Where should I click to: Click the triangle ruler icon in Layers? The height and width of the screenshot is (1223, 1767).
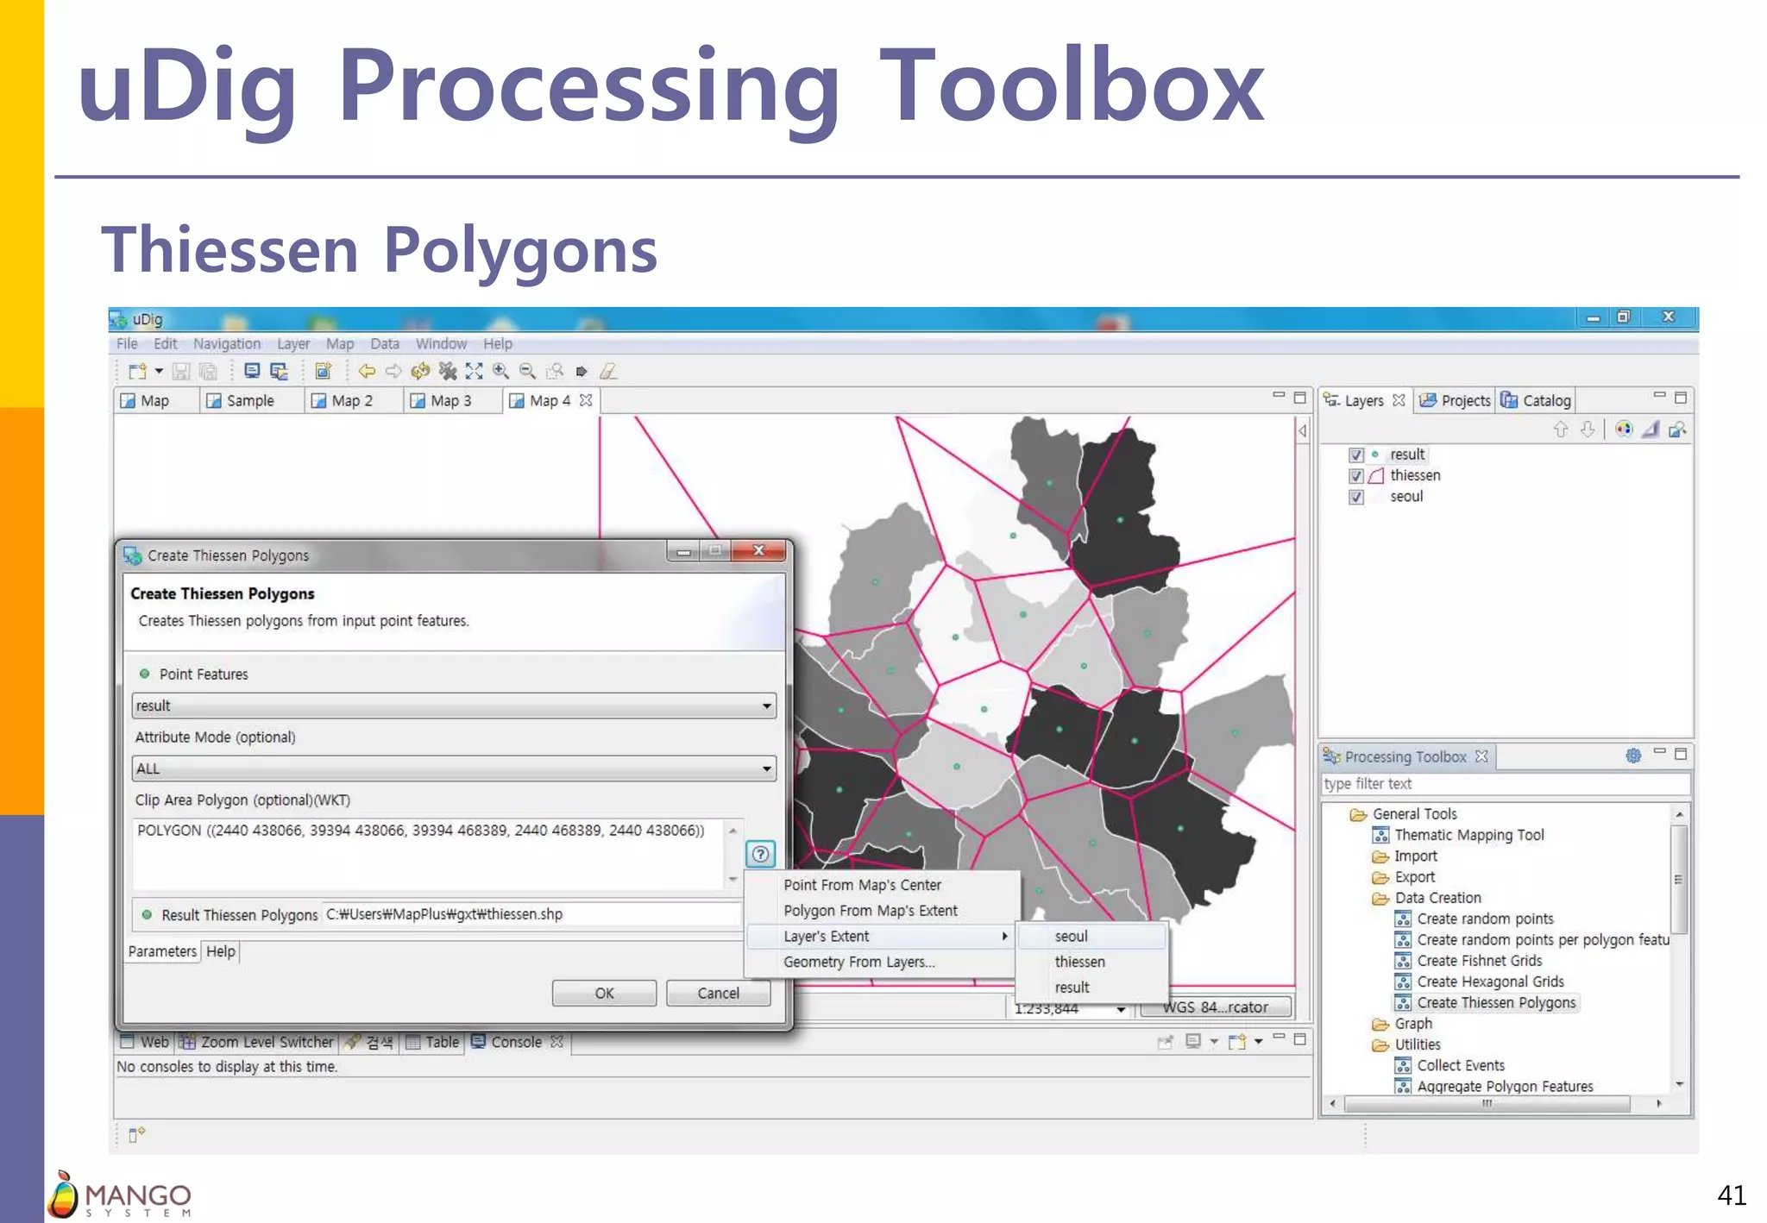click(x=1651, y=430)
